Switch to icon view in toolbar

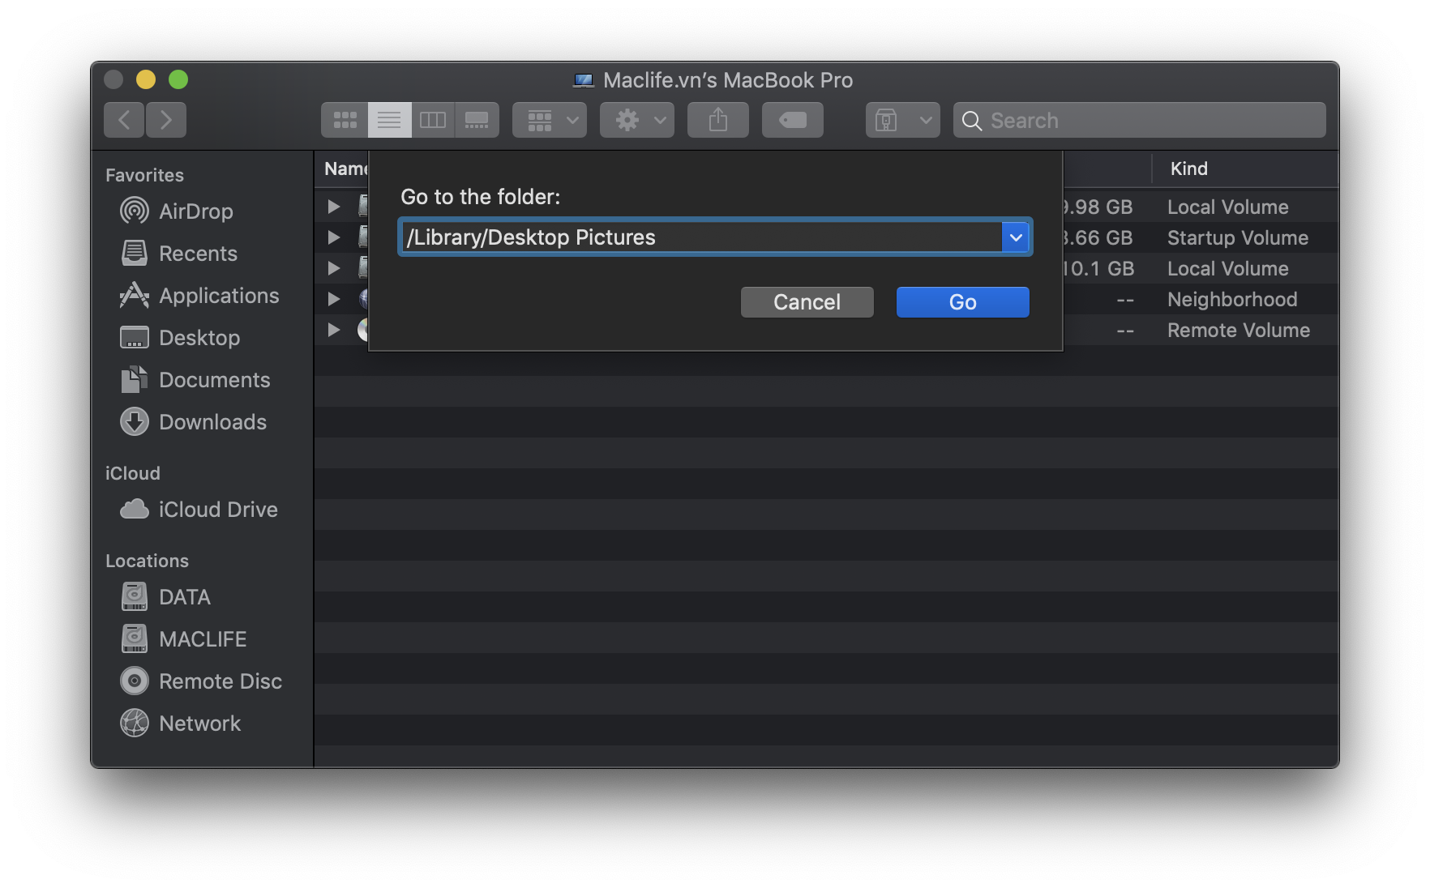[x=345, y=120]
